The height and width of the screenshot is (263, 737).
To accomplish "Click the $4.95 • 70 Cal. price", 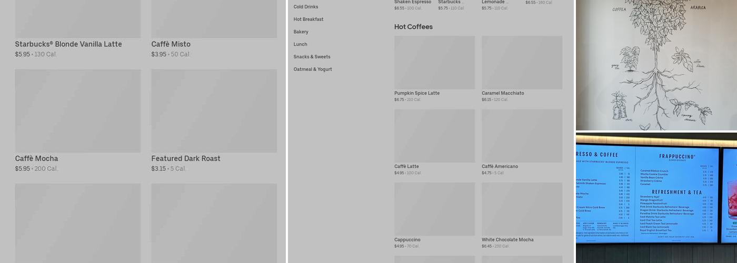I will tap(407, 246).
